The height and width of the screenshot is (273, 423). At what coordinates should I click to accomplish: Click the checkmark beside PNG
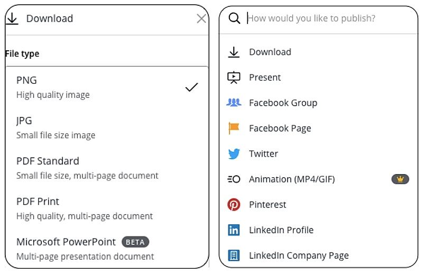191,87
